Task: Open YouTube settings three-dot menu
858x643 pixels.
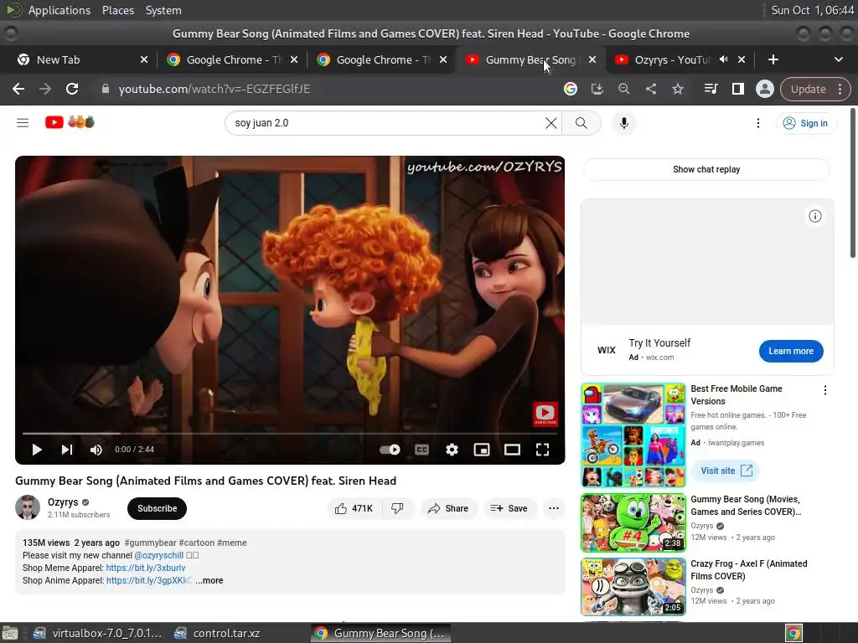Action: click(x=757, y=123)
